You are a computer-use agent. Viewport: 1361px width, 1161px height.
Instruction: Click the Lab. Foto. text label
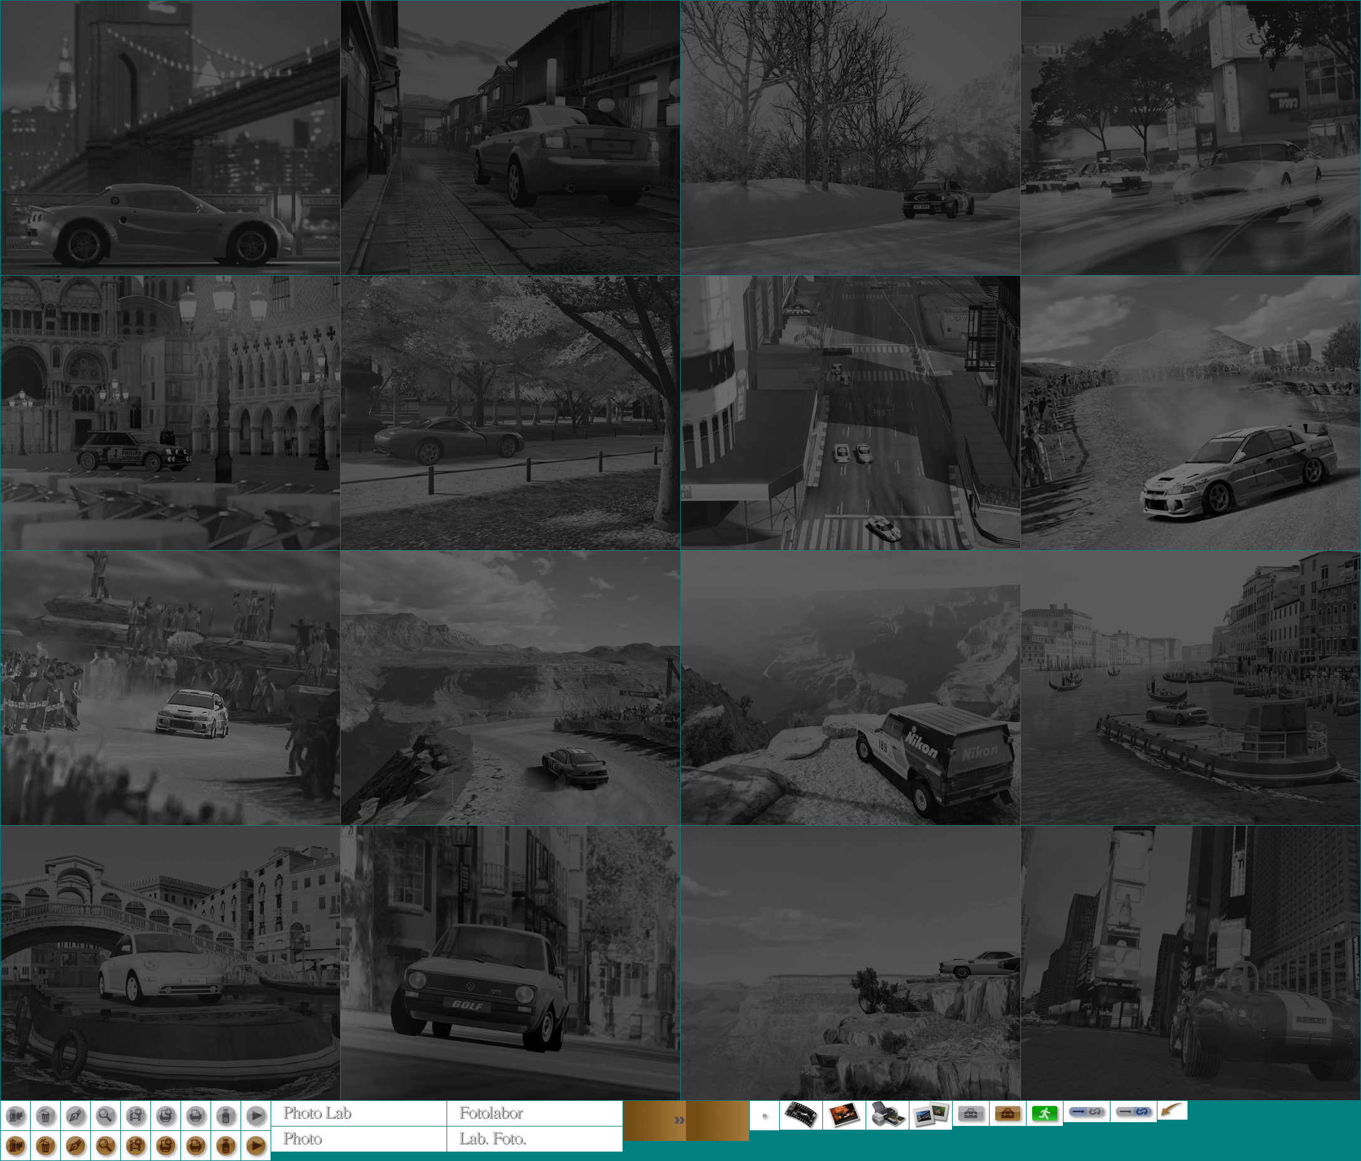coord(493,1138)
